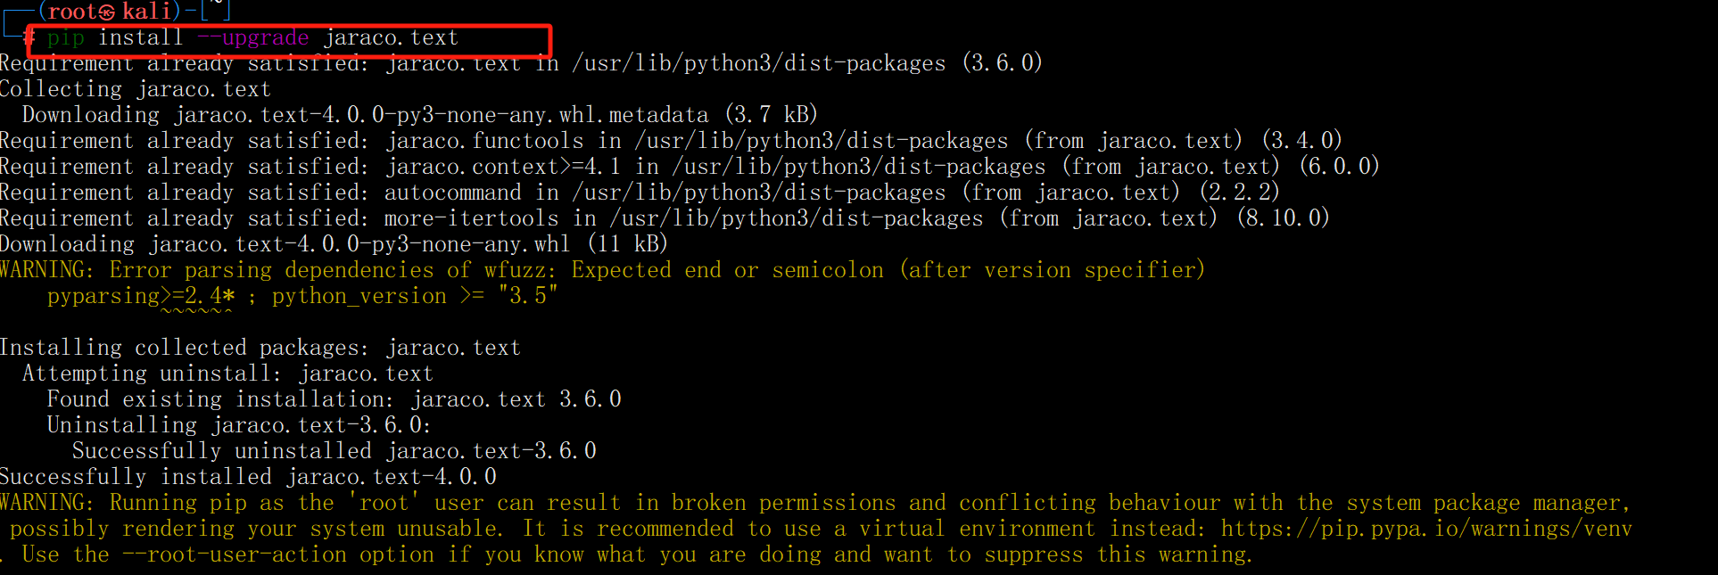This screenshot has height=575, width=1718.
Task: Click the underlined 'pyparsing>=2.4*' specifier
Action: (140, 296)
